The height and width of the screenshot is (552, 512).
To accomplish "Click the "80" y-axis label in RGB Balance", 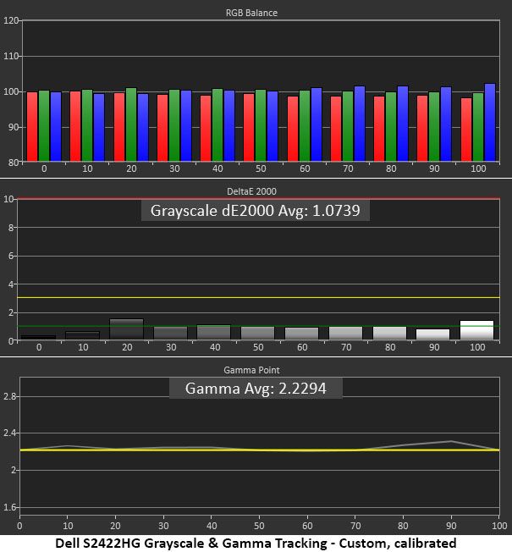I will (x=13, y=163).
